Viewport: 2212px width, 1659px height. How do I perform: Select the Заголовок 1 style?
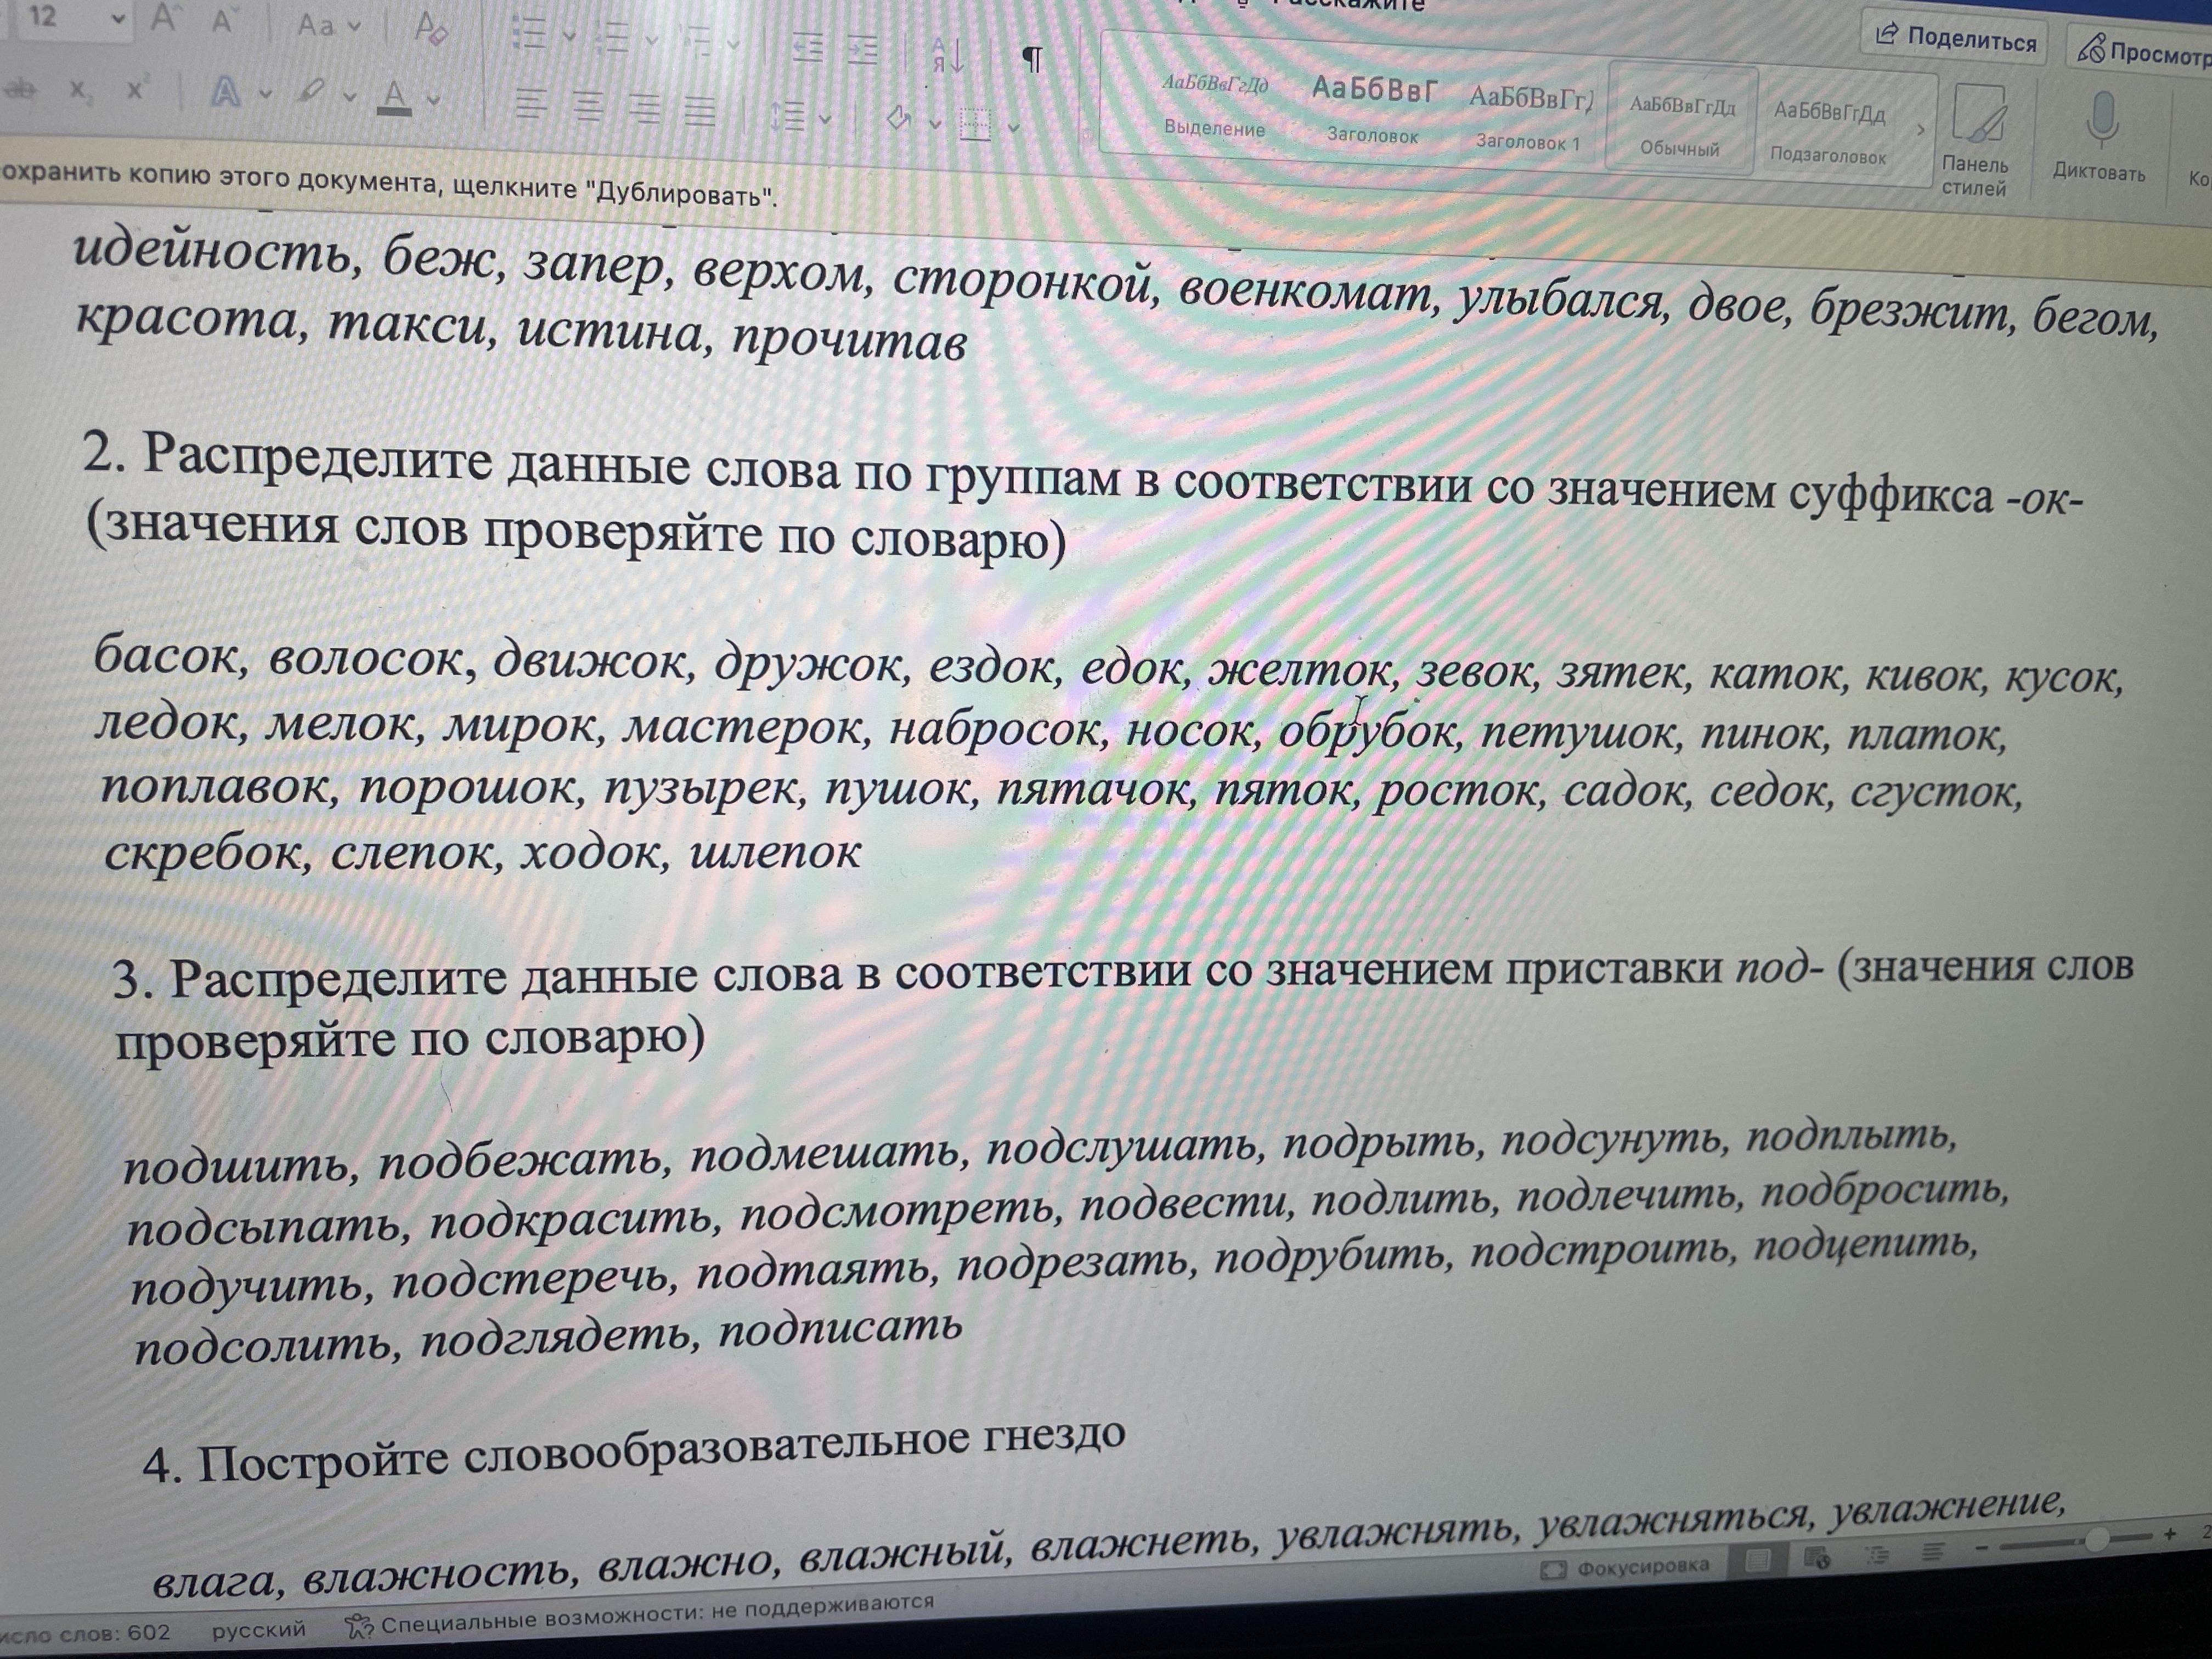(x=1530, y=118)
